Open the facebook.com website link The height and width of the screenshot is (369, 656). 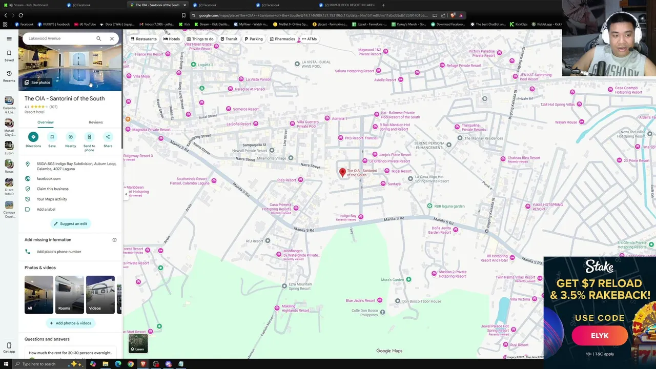click(49, 178)
